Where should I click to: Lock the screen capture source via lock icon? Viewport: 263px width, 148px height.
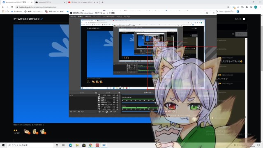click(117, 102)
